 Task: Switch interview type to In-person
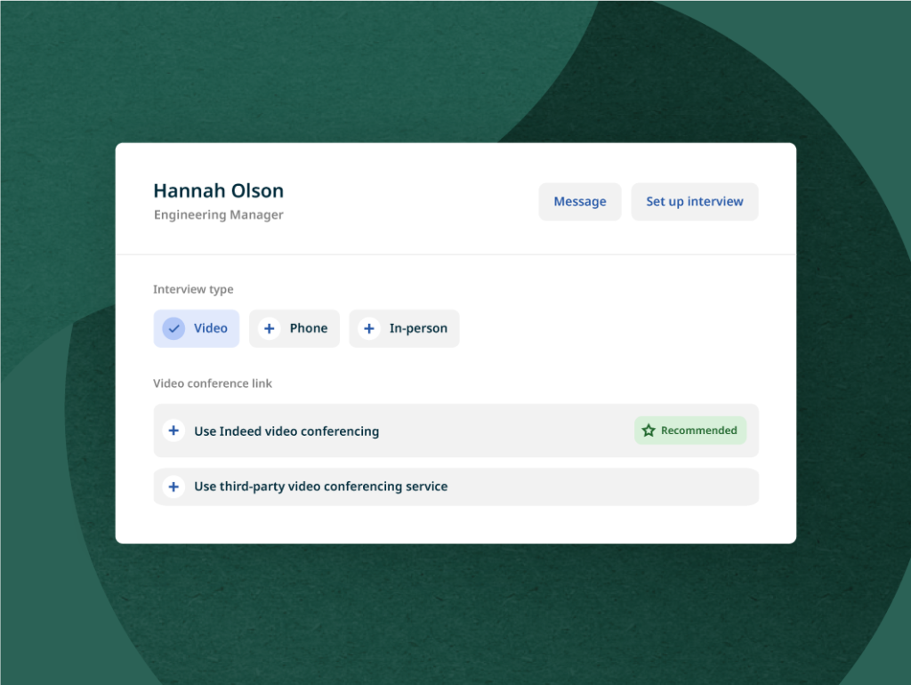coord(404,328)
